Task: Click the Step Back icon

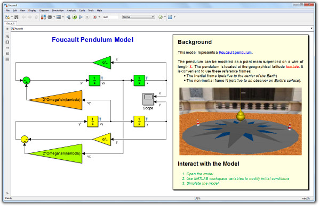Action: point(69,17)
